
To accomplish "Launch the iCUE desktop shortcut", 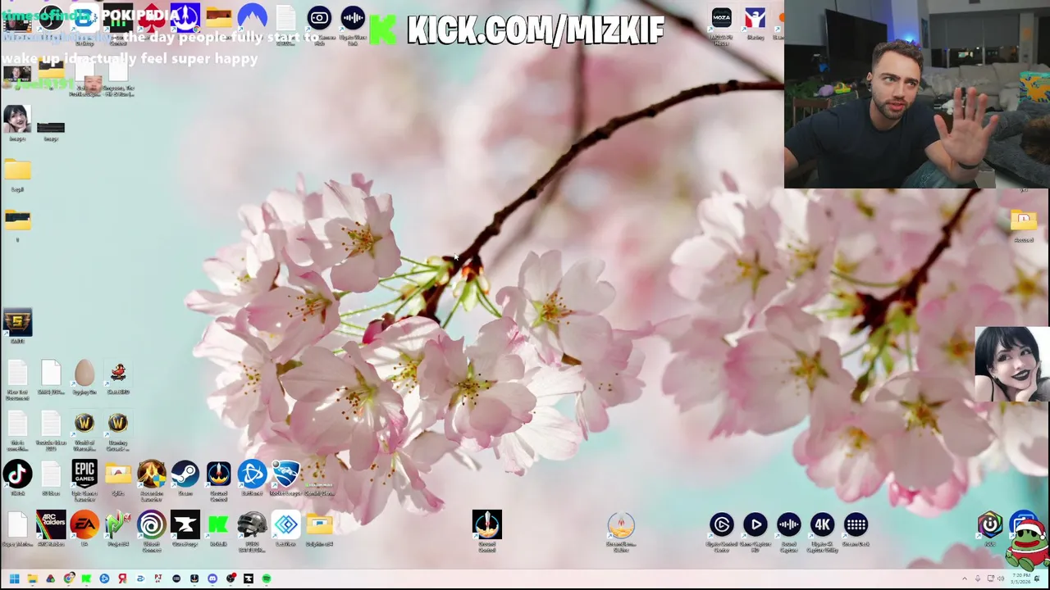I will pos(990,525).
